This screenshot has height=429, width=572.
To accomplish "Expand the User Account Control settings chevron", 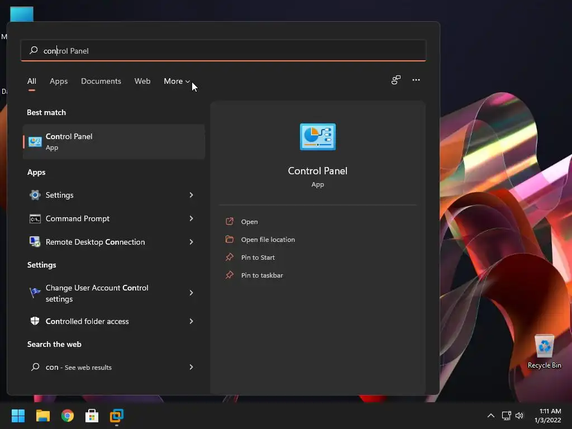I will coord(191,293).
